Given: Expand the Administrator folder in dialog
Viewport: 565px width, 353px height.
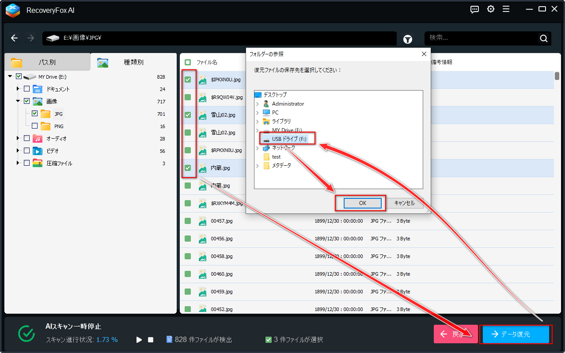Looking at the screenshot, I should [258, 104].
